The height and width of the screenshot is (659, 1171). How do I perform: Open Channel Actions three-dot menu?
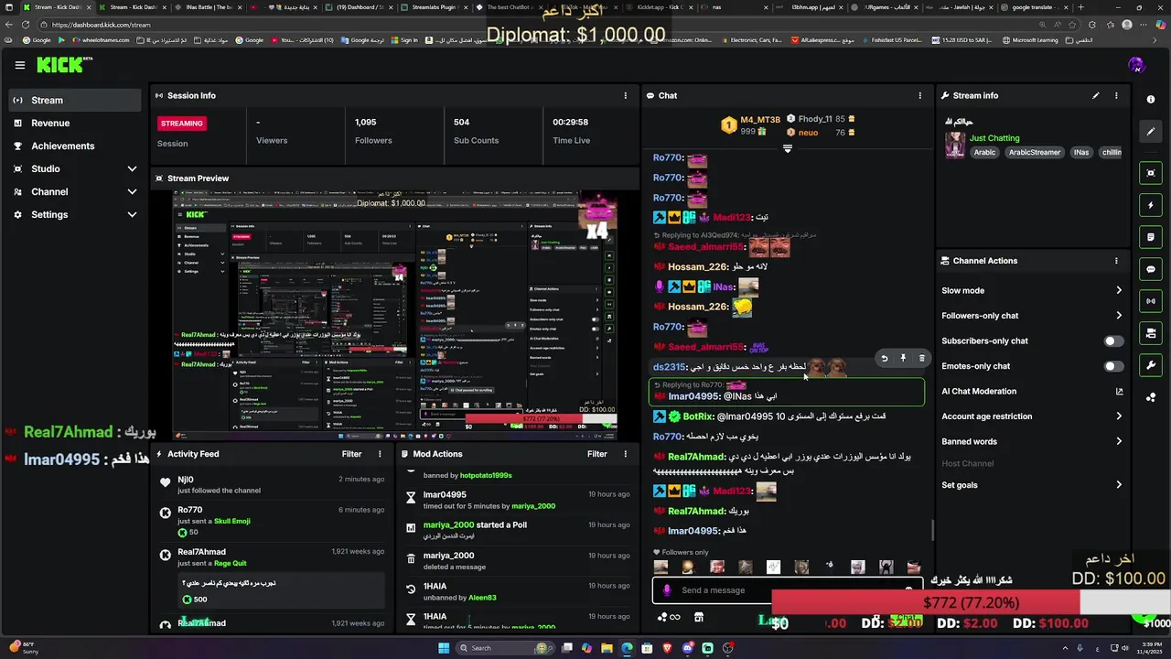click(x=1116, y=261)
